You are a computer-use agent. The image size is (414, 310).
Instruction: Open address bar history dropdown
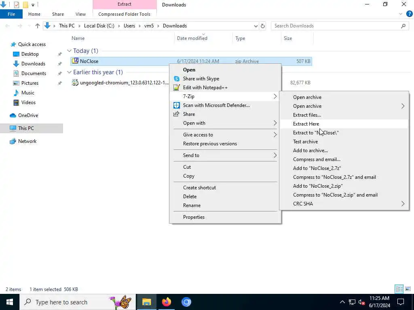(256, 26)
